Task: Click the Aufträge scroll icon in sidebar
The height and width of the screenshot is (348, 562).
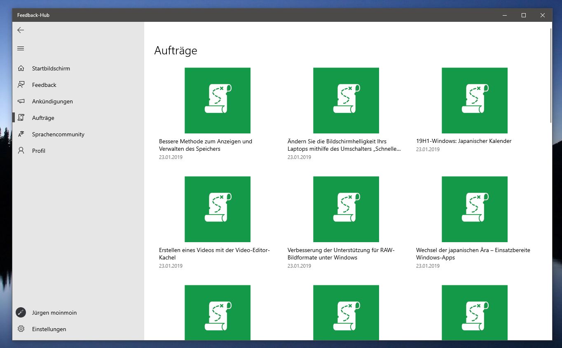Action: pyautogui.click(x=21, y=118)
